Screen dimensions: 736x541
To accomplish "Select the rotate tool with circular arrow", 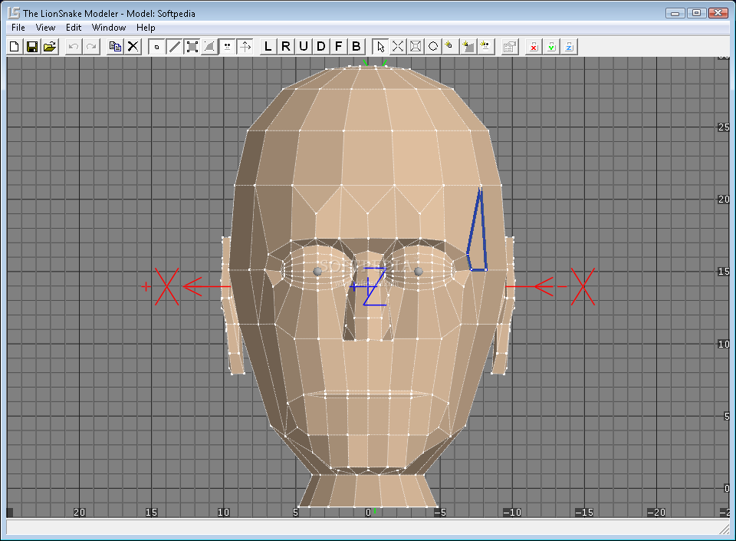I will pyautogui.click(x=433, y=47).
